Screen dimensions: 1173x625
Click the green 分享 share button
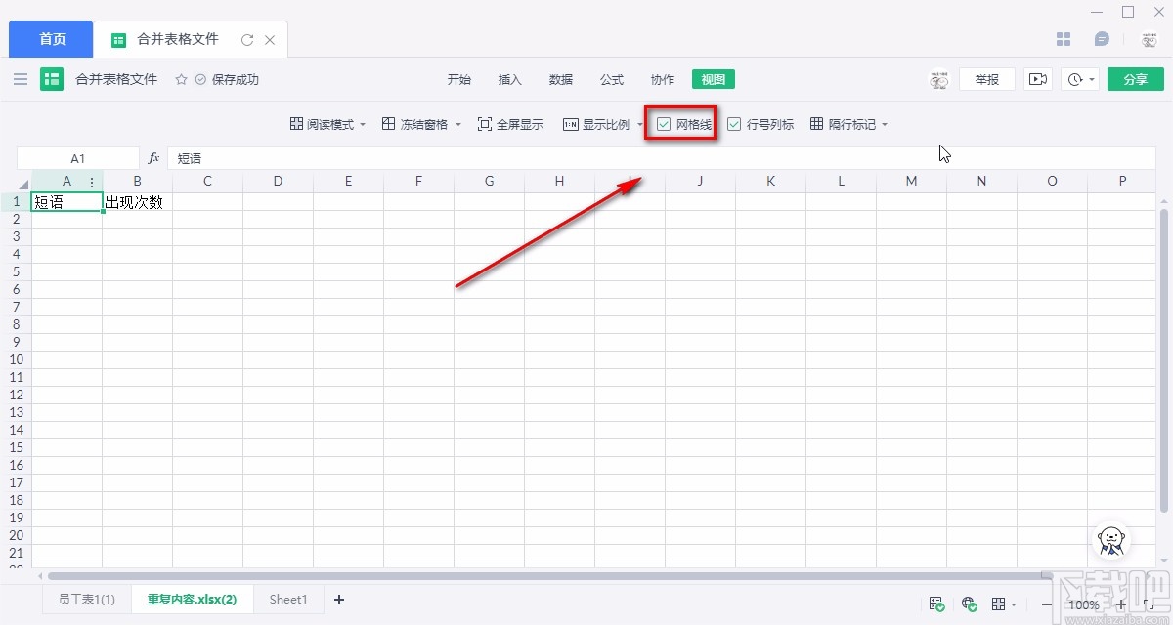(1135, 79)
